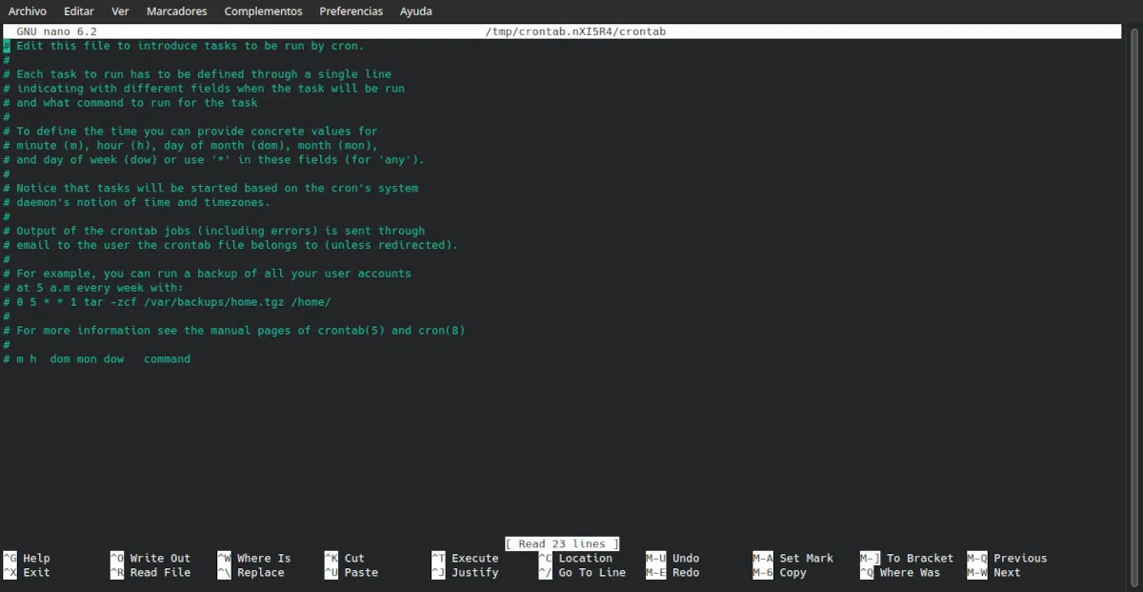Open the Archivo menu
1143x592 pixels.
28,11
